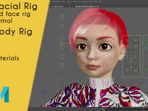148x111 pixels.
Task: Open the UV menu
Action: [80, 2]
